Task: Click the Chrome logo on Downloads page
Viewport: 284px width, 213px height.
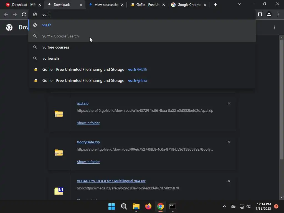Action: click(9, 27)
